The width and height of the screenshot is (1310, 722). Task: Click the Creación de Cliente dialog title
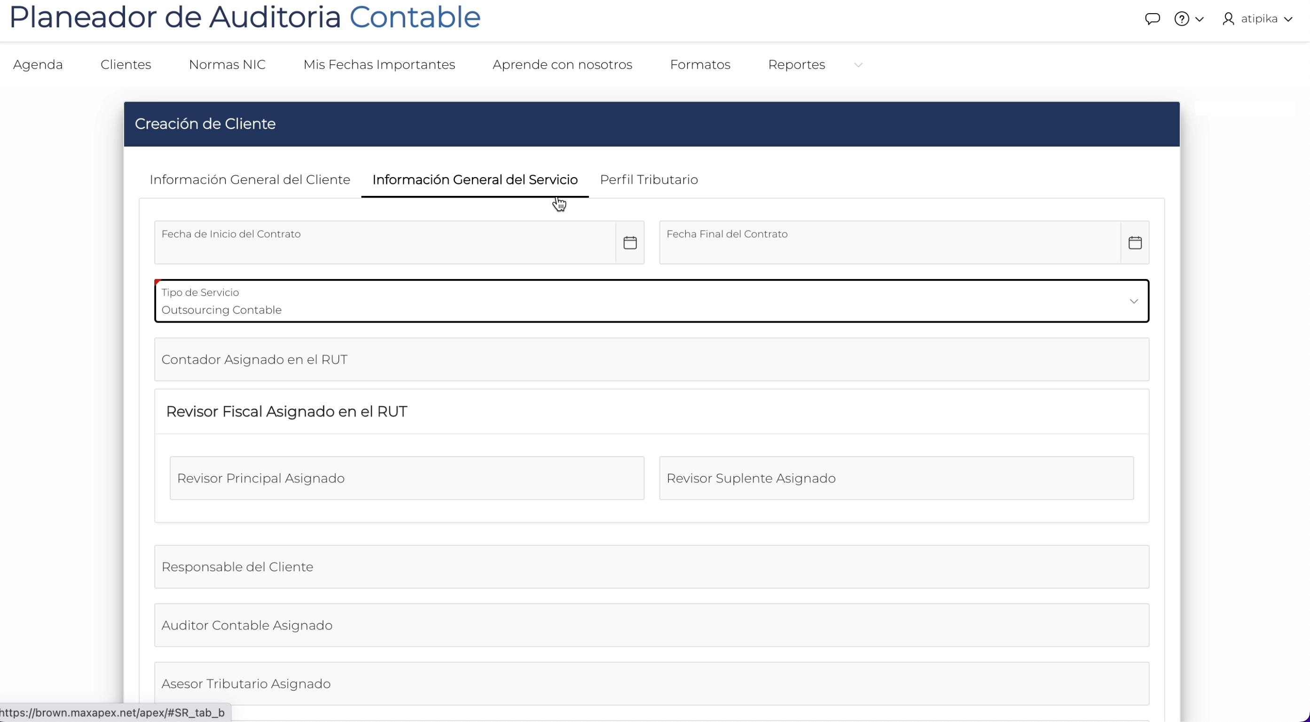205,124
